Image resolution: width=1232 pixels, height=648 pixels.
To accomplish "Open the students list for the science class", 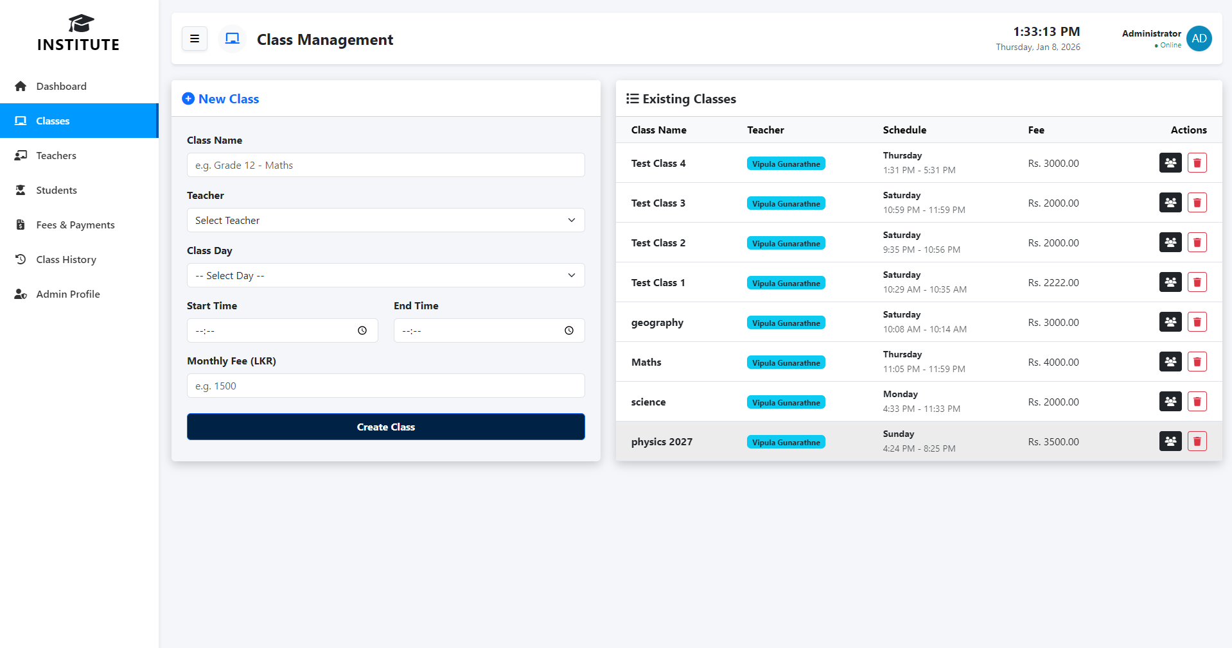I will pyautogui.click(x=1170, y=402).
